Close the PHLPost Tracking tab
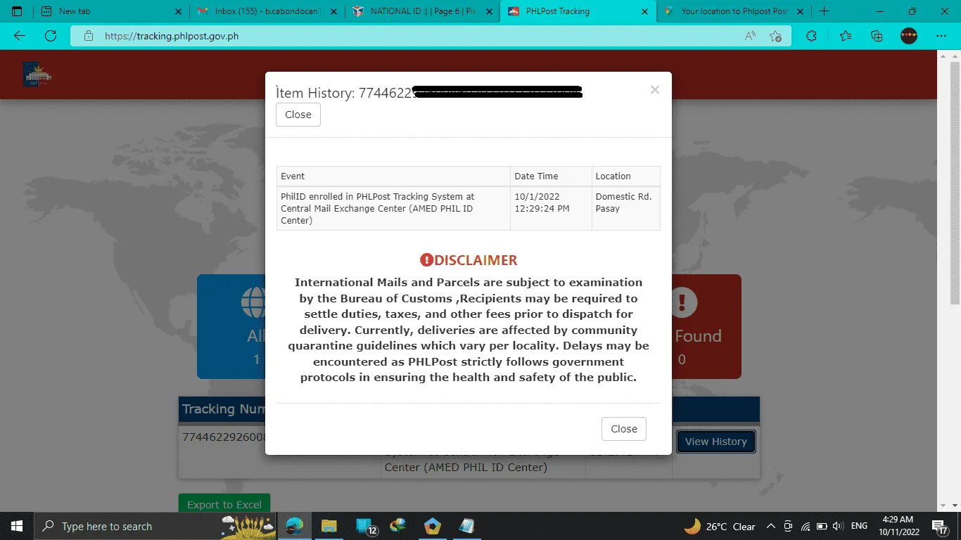 click(644, 11)
